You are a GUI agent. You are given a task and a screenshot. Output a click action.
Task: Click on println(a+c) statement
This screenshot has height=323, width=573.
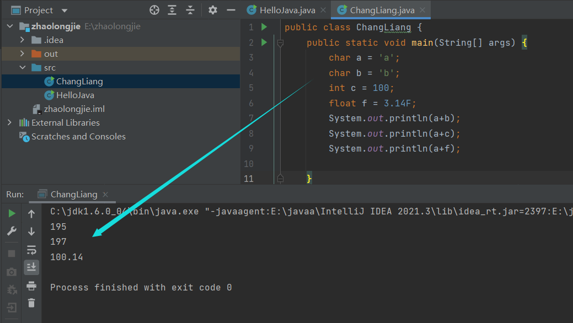coord(394,134)
